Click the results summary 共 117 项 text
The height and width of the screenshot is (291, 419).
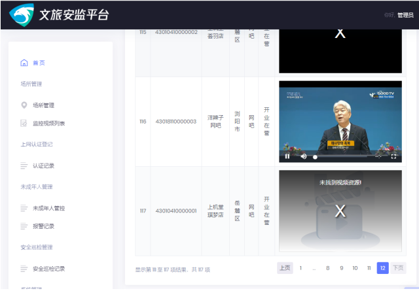click(201, 270)
